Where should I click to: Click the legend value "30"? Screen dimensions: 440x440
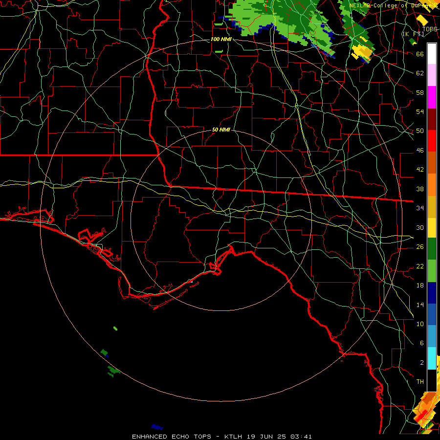click(x=420, y=227)
